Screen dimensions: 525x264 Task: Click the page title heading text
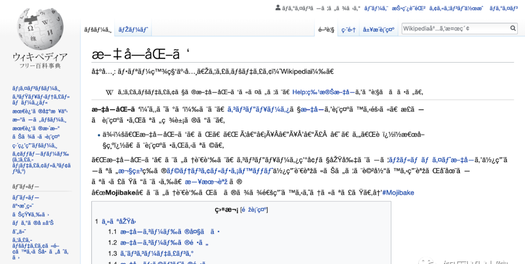coord(140,54)
